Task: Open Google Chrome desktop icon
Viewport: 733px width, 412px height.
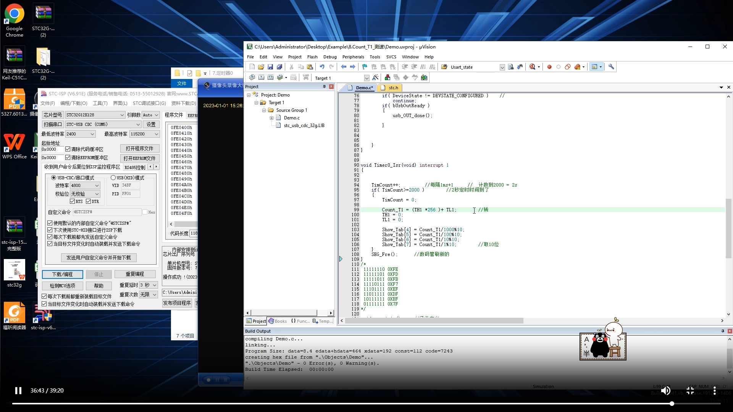Action: click(x=14, y=21)
